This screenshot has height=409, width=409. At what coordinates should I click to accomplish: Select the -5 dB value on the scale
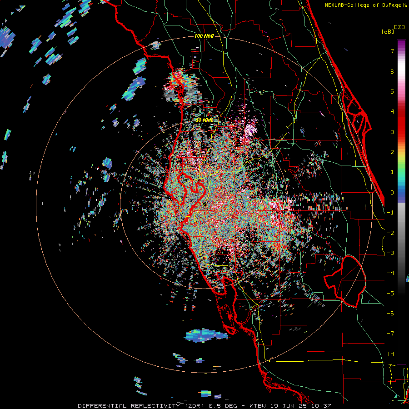[x=390, y=294]
